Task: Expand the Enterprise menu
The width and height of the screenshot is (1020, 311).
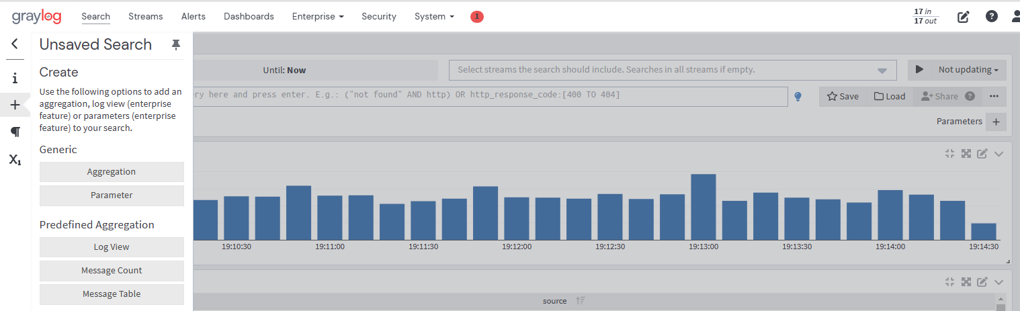Action: click(x=318, y=16)
